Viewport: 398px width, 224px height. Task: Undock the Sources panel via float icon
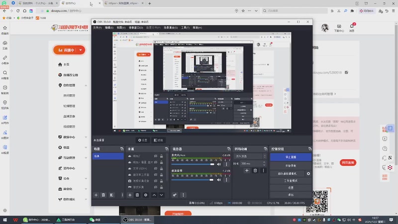167,149
